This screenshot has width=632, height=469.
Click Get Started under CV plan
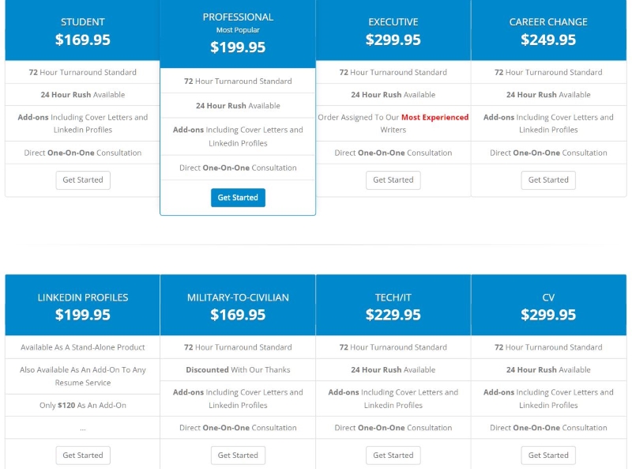[x=548, y=456]
